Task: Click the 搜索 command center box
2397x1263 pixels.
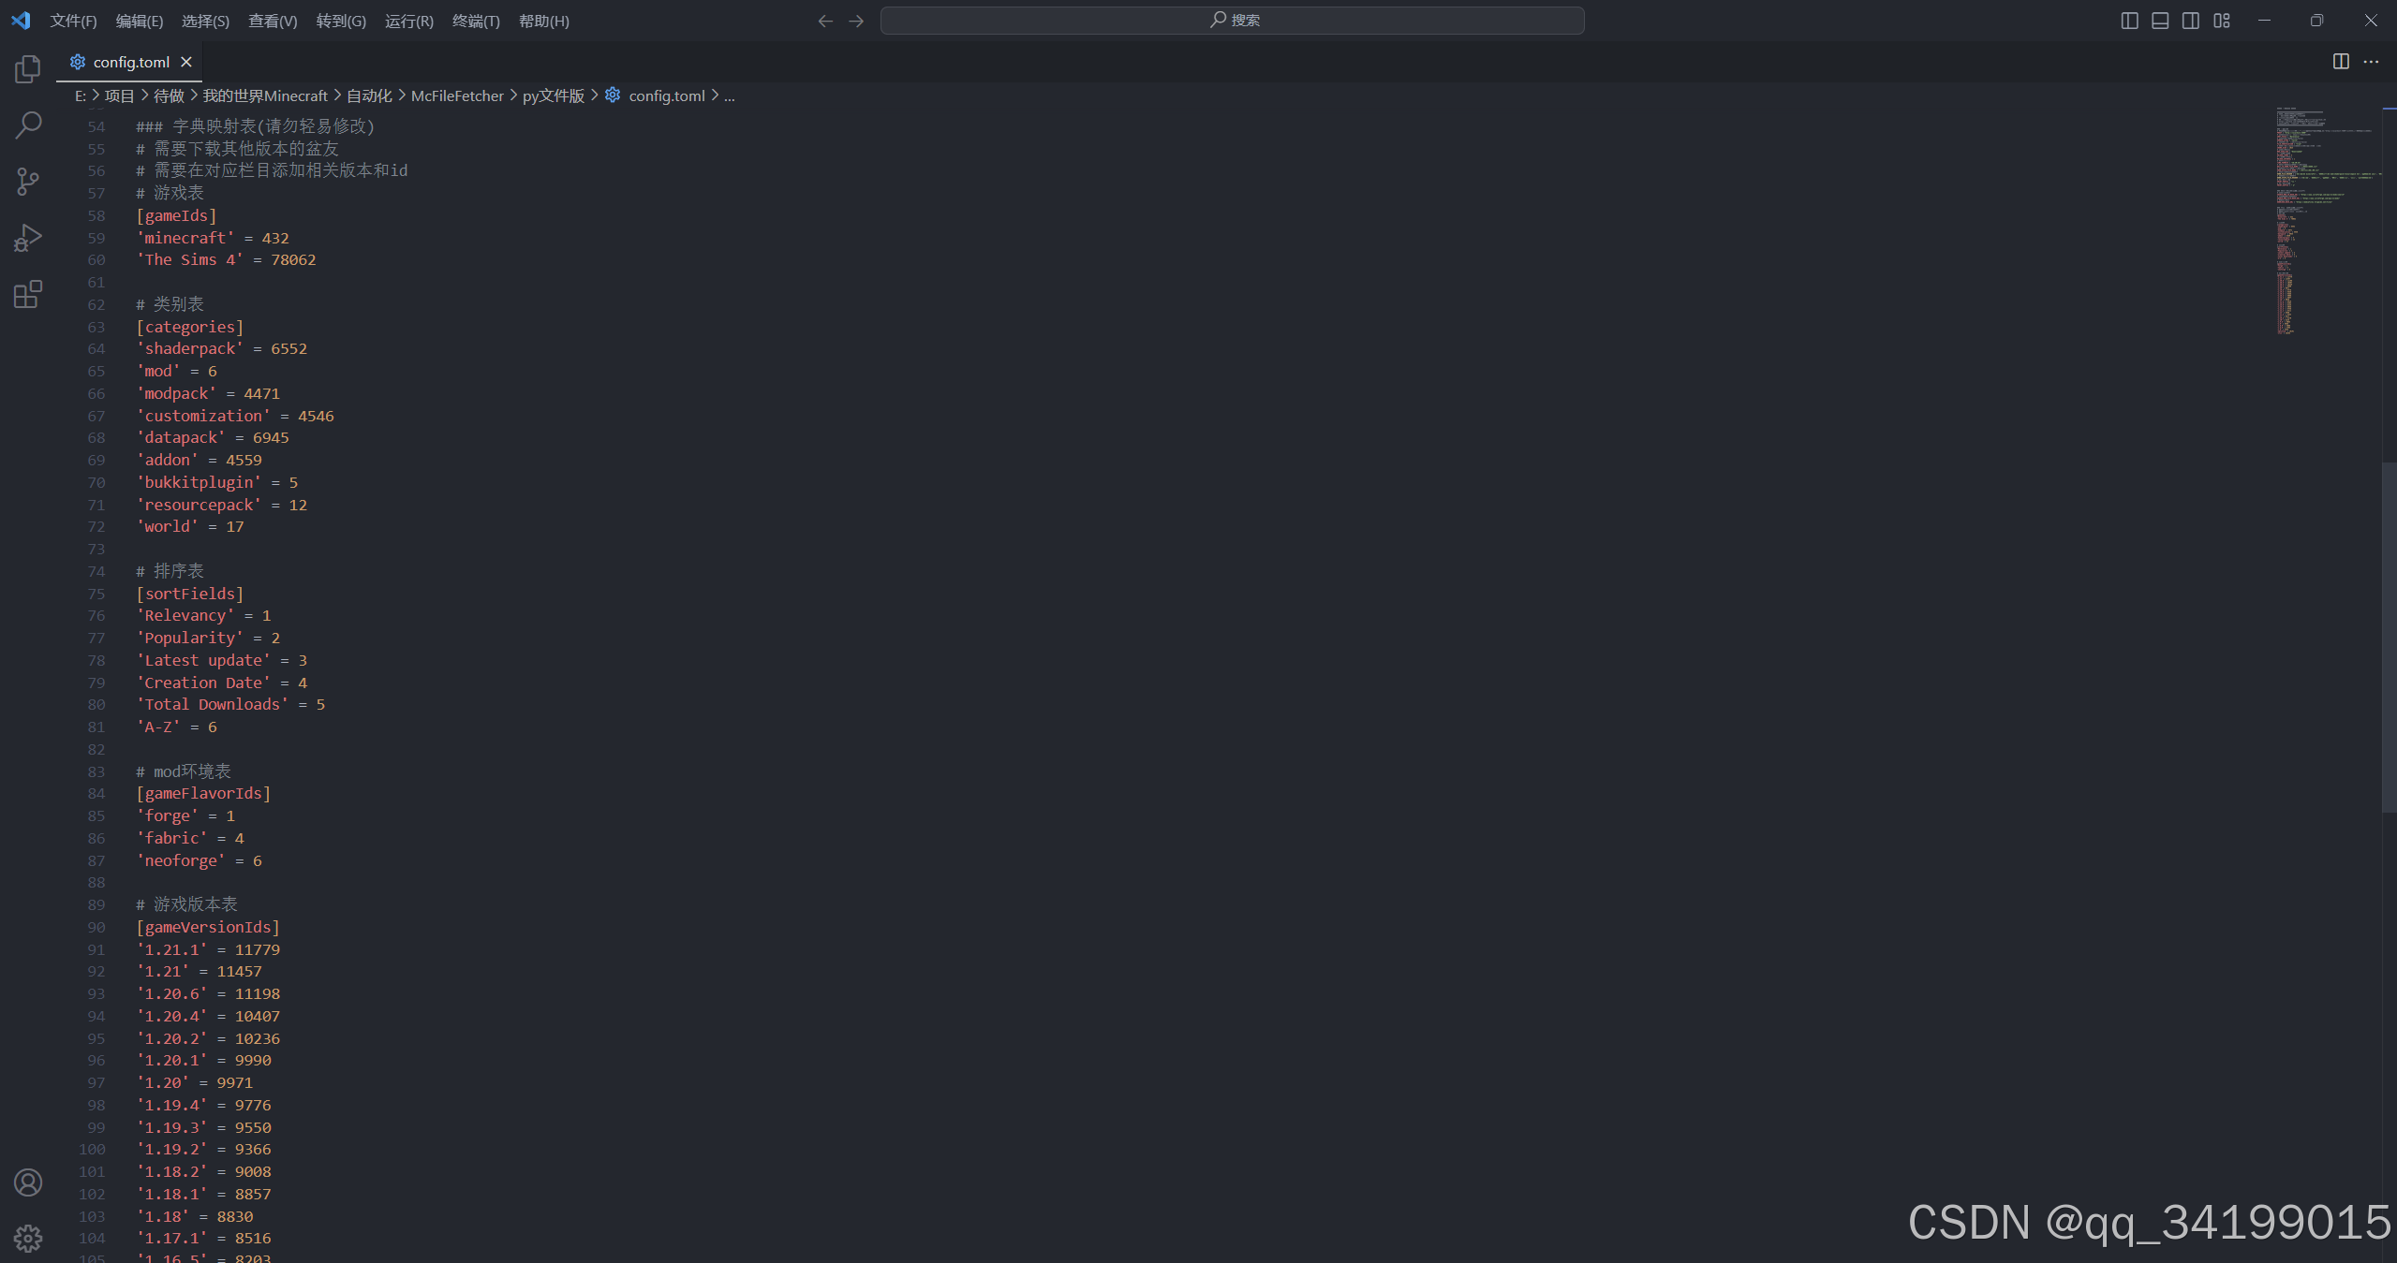Action: (x=1232, y=21)
